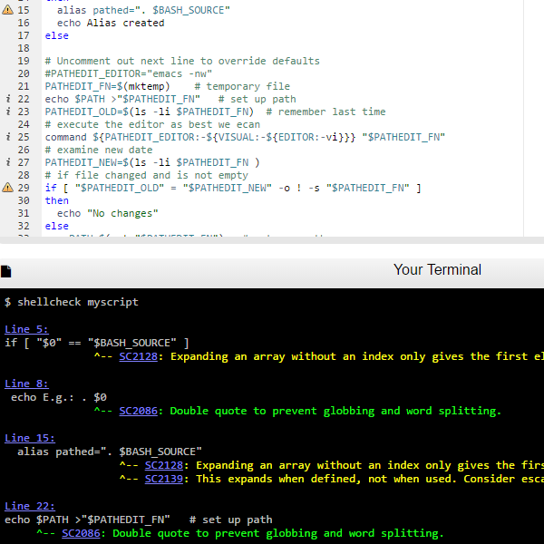
Task: Click the warning icon beside line 15
Action: coord(8,9)
